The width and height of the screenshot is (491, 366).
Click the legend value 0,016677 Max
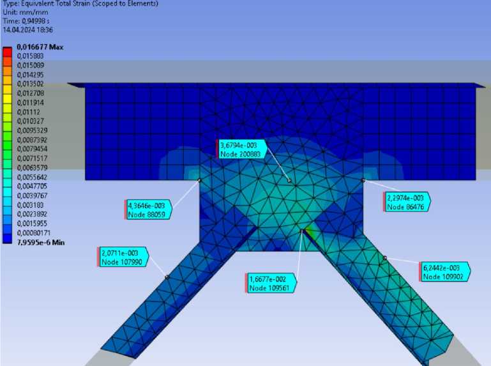[40, 47]
